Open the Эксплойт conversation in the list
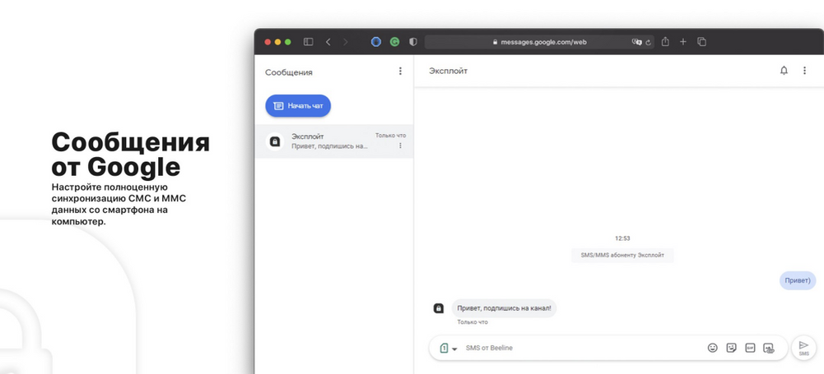824x374 pixels. coord(334,141)
